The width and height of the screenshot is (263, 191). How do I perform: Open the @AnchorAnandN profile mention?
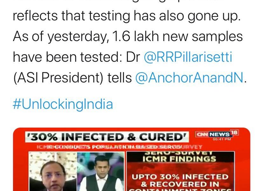point(189,78)
